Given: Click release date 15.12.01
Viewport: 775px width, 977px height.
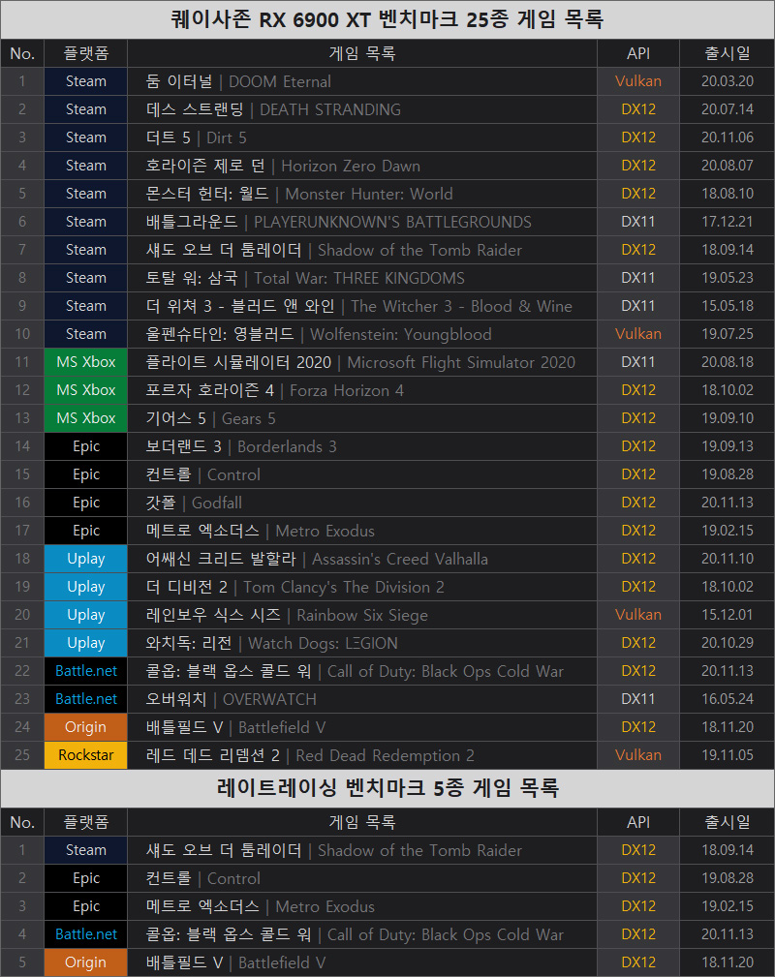Looking at the screenshot, I should coord(727,614).
